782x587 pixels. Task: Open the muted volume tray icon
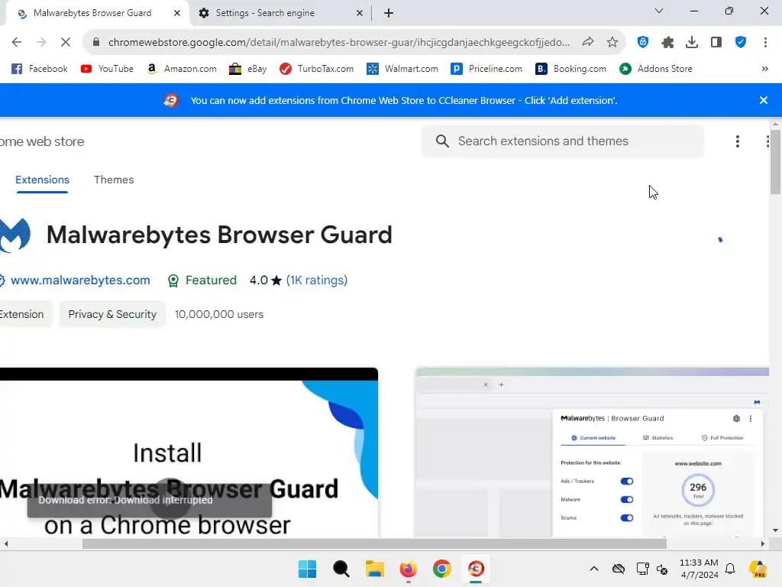662,569
